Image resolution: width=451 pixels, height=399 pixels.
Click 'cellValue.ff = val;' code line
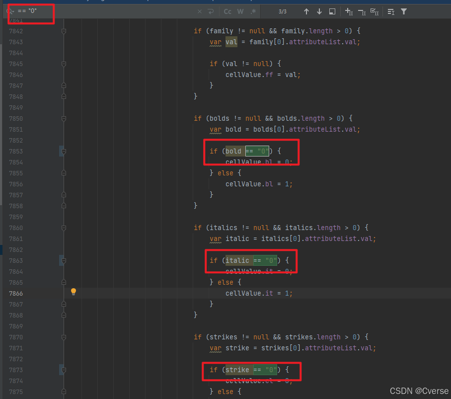click(263, 75)
